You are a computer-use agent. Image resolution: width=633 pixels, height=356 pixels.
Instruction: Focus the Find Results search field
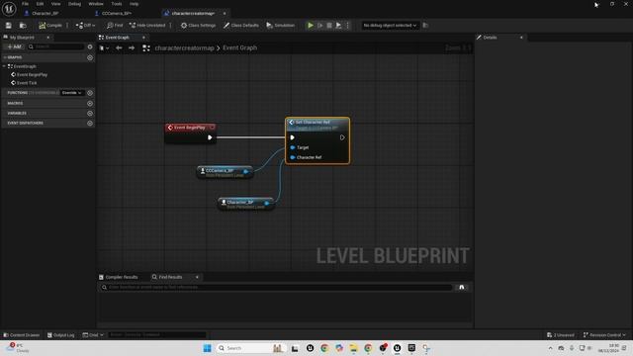pyautogui.click(x=277, y=288)
